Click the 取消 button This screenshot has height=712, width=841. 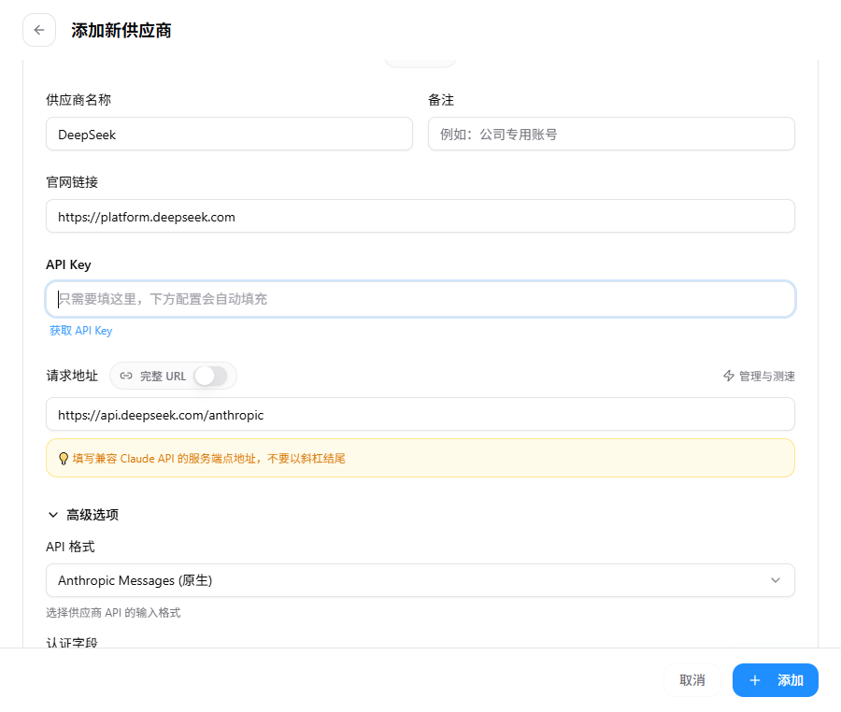pyautogui.click(x=691, y=680)
